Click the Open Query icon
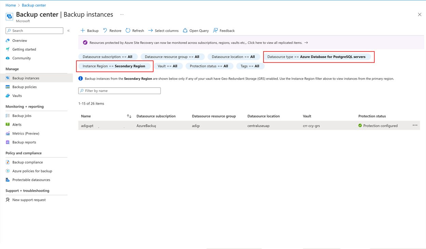426x249 pixels. (185, 31)
